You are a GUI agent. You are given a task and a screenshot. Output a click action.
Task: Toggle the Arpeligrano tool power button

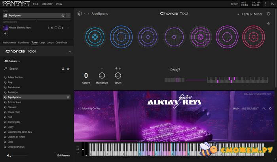tap(63, 15)
